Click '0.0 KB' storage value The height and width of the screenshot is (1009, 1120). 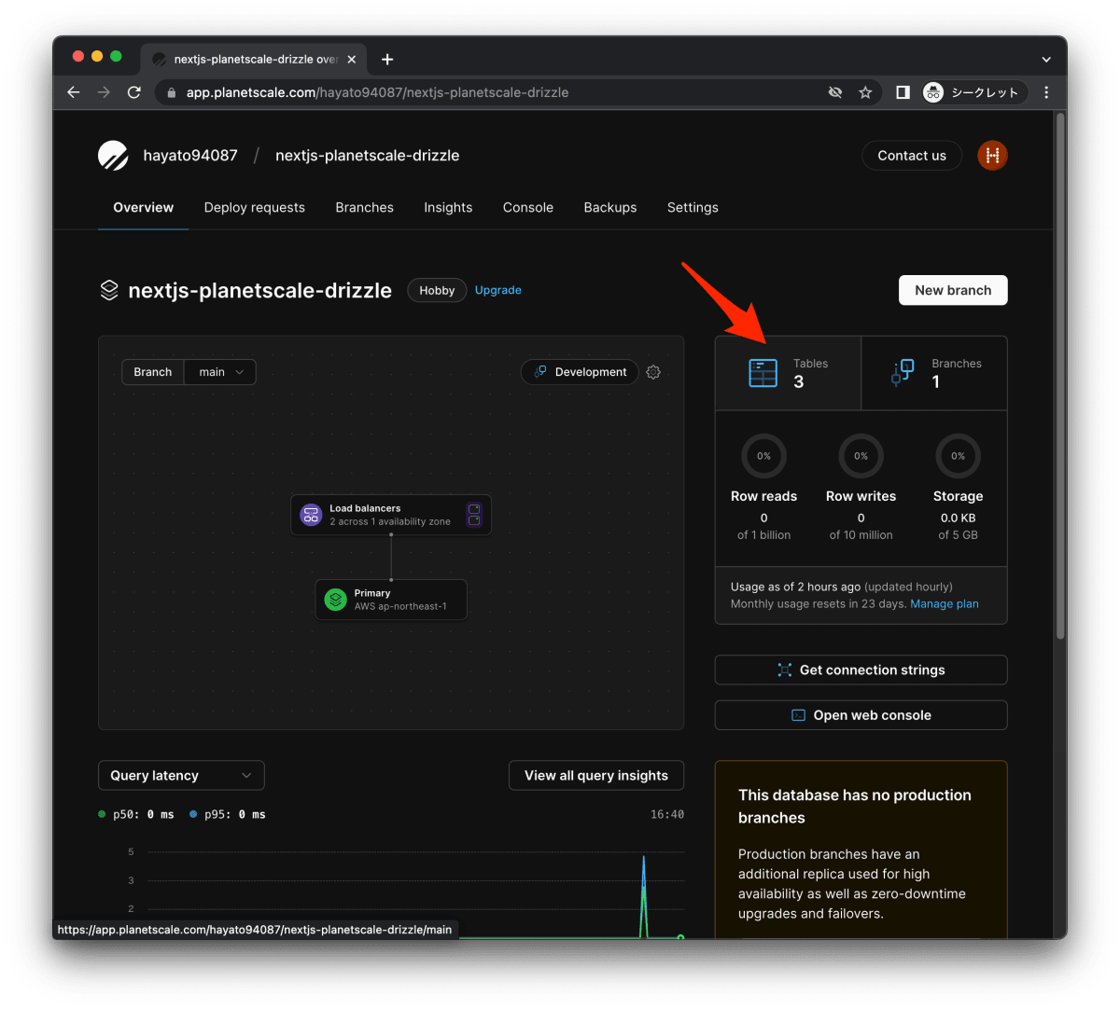[958, 518]
